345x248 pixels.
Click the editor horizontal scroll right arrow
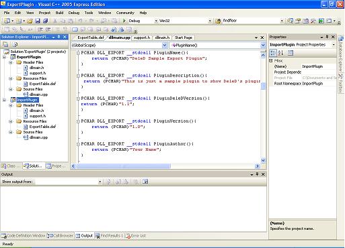click(x=257, y=166)
